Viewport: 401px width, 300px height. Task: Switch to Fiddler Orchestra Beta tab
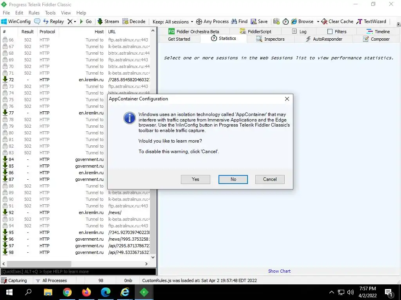click(x=193, y=31)
